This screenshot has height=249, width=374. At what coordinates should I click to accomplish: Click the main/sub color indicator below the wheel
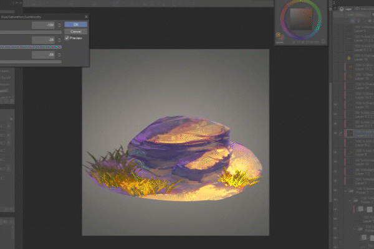(x=279, y=36)
